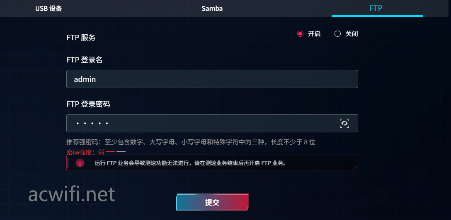Click the acwifi.net watermark
Viewport: 451px width, 220px height.
[71, 194]
